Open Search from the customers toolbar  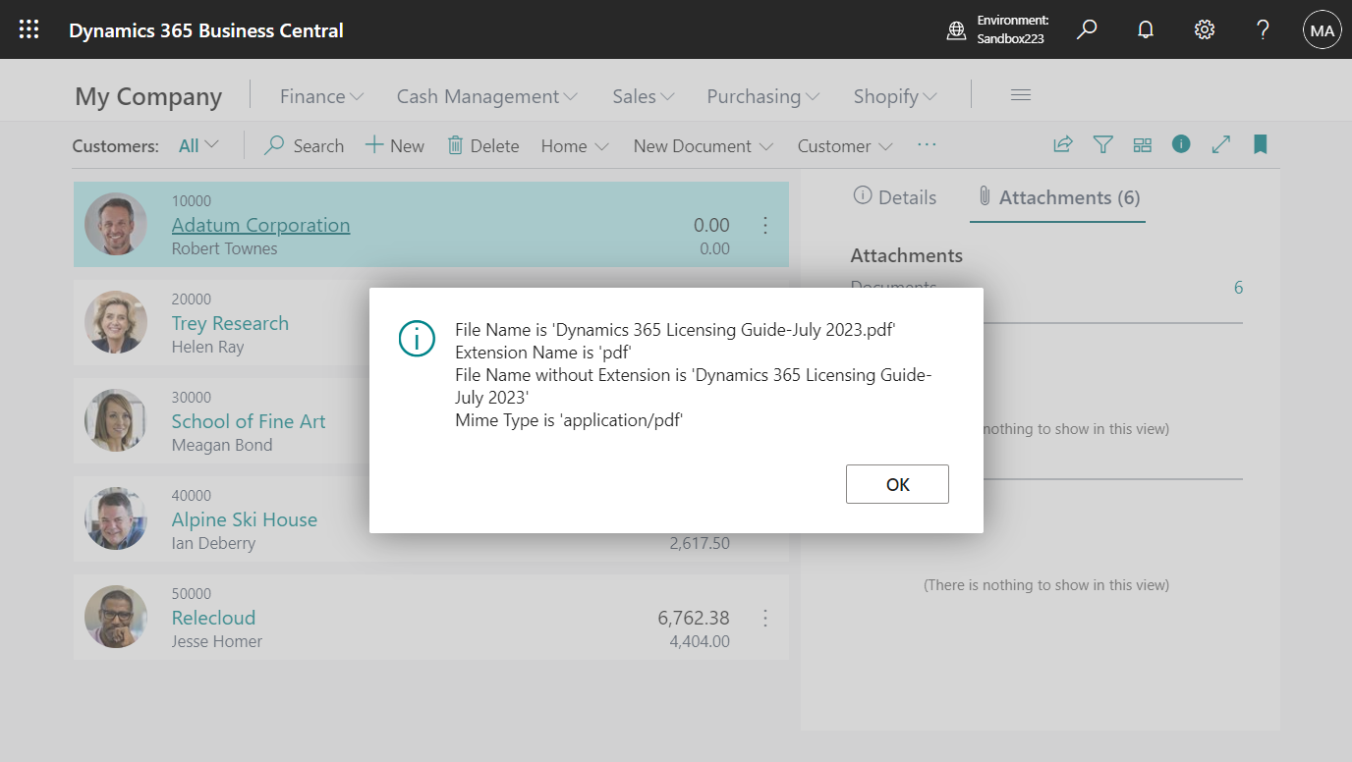pos(304,145)
